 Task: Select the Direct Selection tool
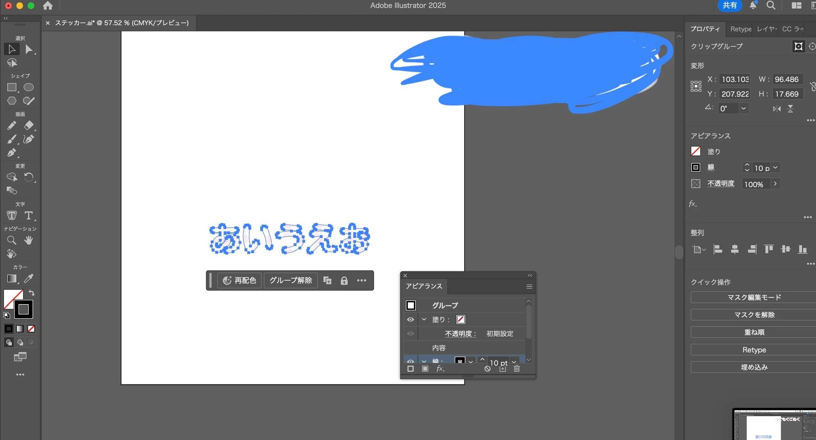(29, 49)
